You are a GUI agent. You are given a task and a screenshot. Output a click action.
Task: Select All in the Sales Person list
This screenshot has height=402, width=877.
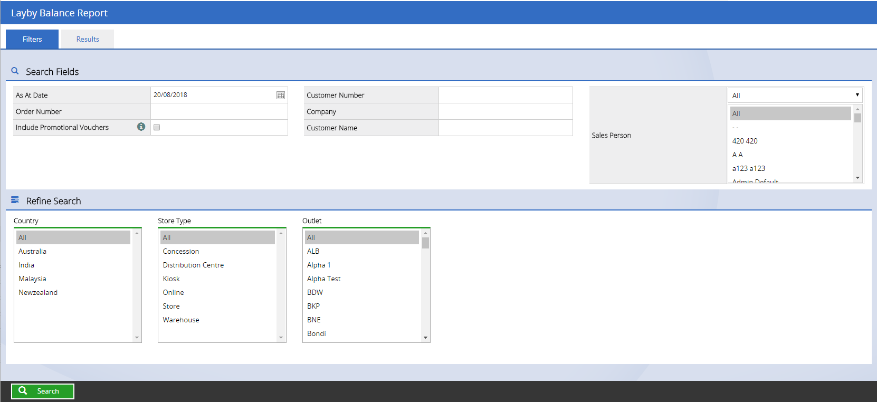click(790, 113)
